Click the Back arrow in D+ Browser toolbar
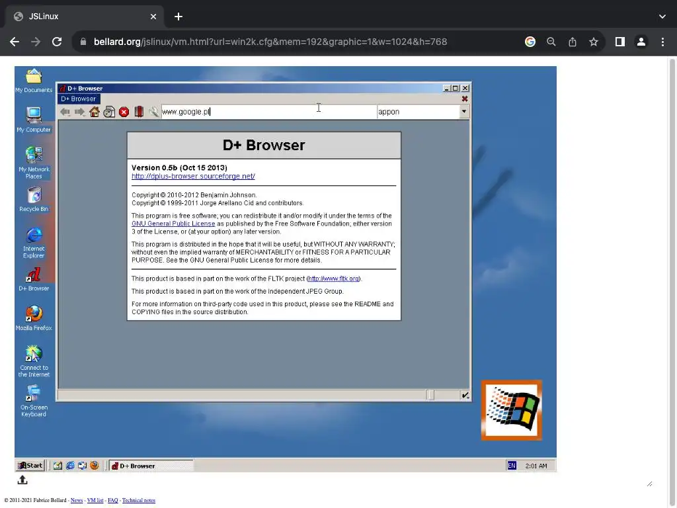 pyautogui.click(x=65, y=112)
